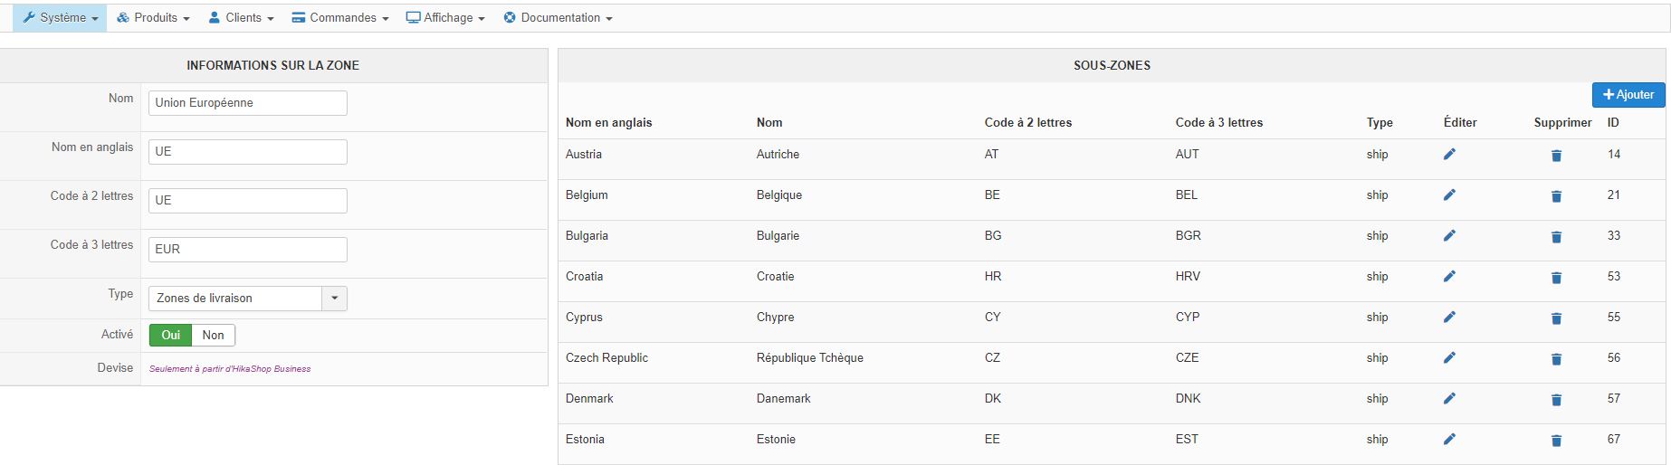Delete the Estonia sub-zone row
The width and height of the screenshot is (1671, 465).
coord(1556,441)
